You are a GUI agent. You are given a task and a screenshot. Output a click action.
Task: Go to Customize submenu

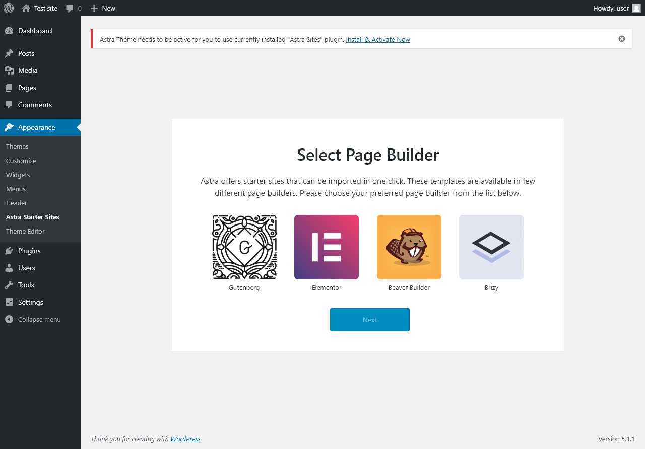[x=21, y=161]
